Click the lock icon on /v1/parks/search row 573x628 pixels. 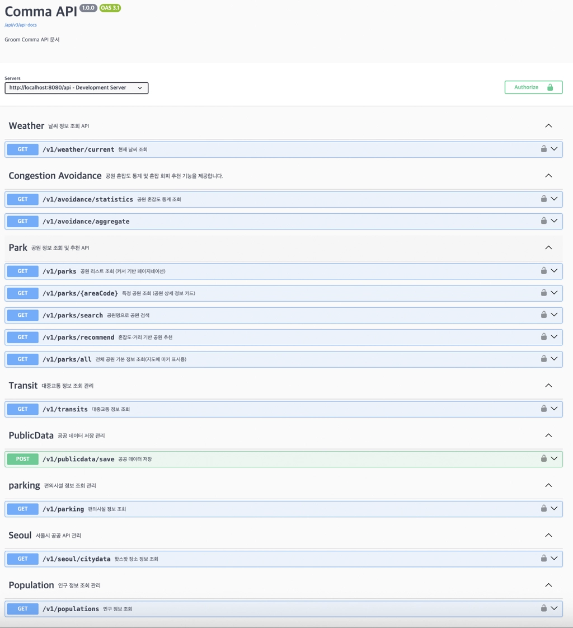[x=544, y=315]
